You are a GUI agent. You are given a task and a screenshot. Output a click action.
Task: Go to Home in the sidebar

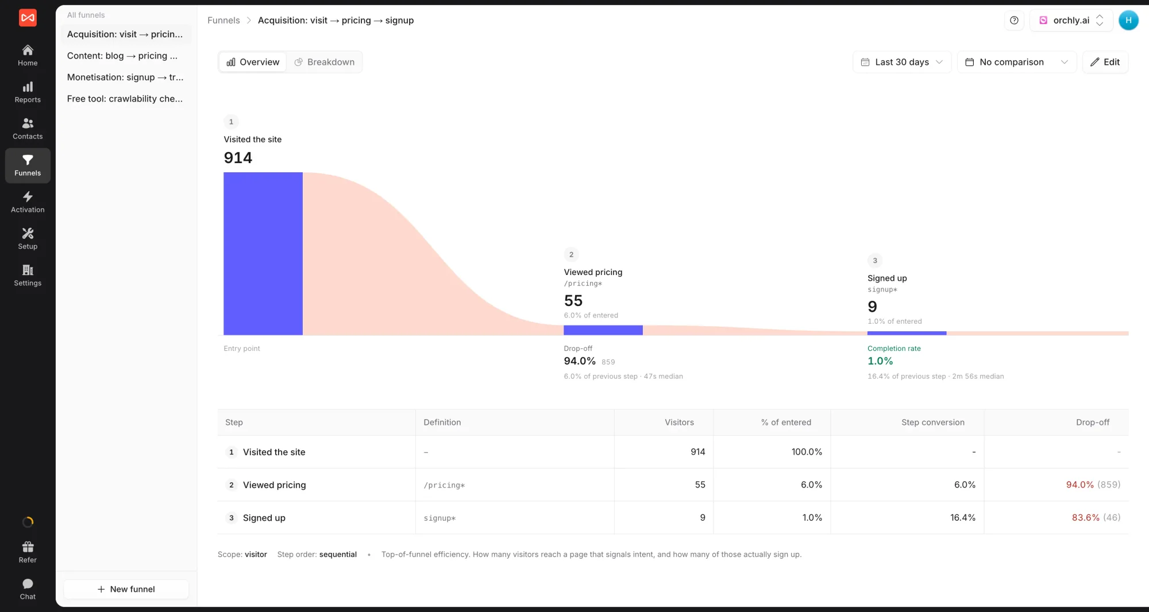[28, 56]
